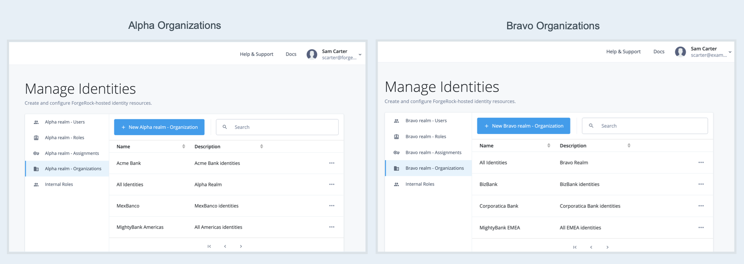The image size is (744, 264).
Task: Click Sam Carter avatar in the Alpha panel
Action: pyautogui.click(x=312, y=54)
